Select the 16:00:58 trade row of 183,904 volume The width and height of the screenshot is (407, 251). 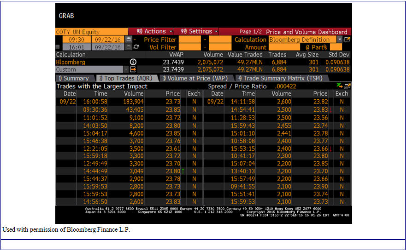point(129,102)
